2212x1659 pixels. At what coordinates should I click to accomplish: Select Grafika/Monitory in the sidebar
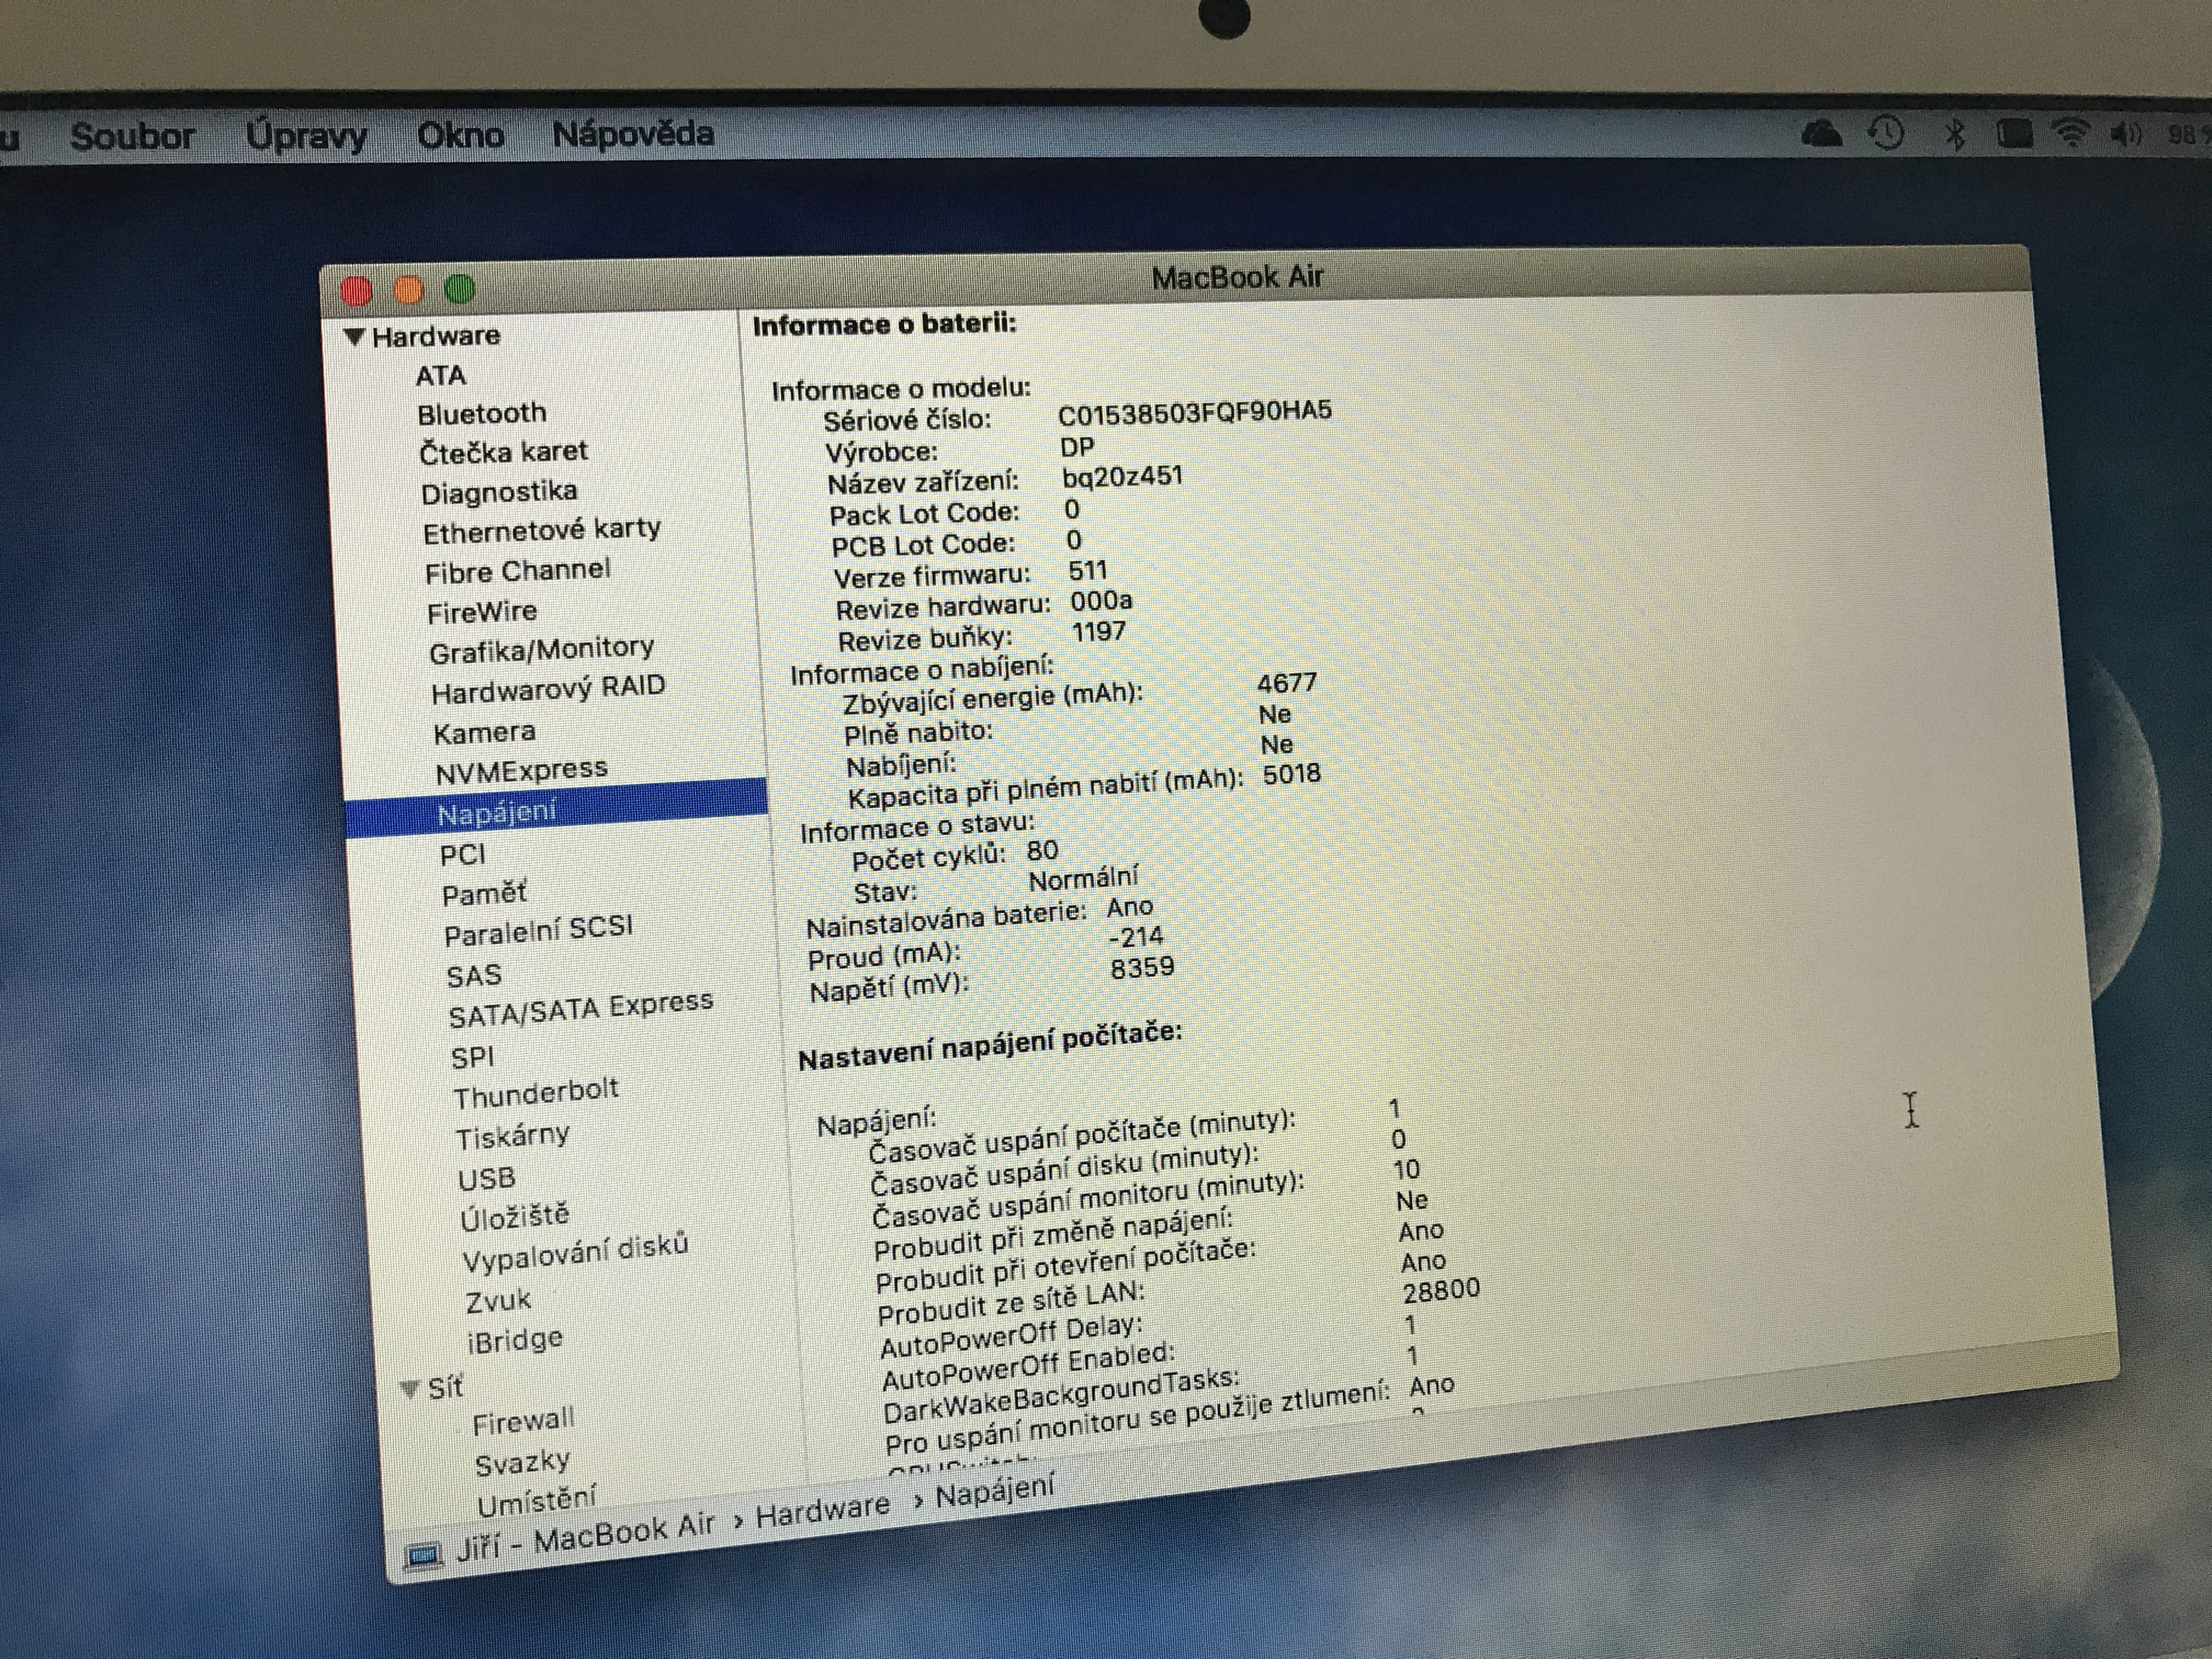[541, 650]
